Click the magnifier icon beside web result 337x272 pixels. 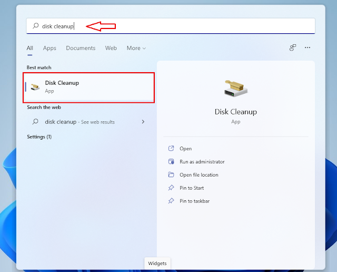[35, 122]
